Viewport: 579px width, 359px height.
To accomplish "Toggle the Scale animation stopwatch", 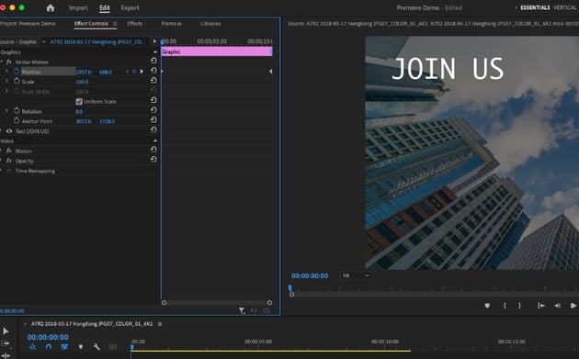I will point(17,81).
